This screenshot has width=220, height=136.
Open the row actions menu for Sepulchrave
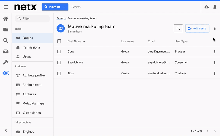[x=215, y=63]
